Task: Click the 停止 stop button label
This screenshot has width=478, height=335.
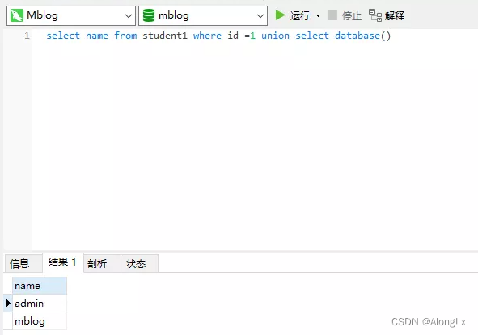Action: (352, 15)
